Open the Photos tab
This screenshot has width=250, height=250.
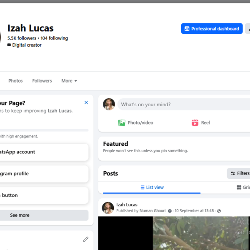coord(15,81)
